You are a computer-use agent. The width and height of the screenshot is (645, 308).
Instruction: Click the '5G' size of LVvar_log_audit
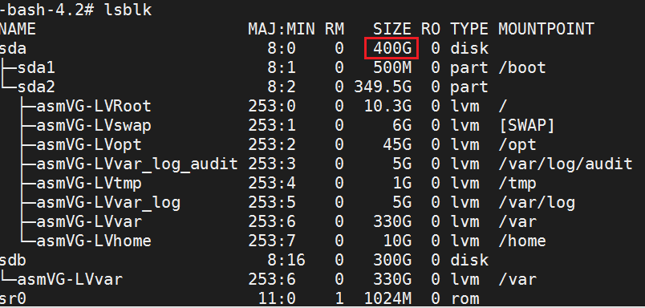(x=402, y=164)
